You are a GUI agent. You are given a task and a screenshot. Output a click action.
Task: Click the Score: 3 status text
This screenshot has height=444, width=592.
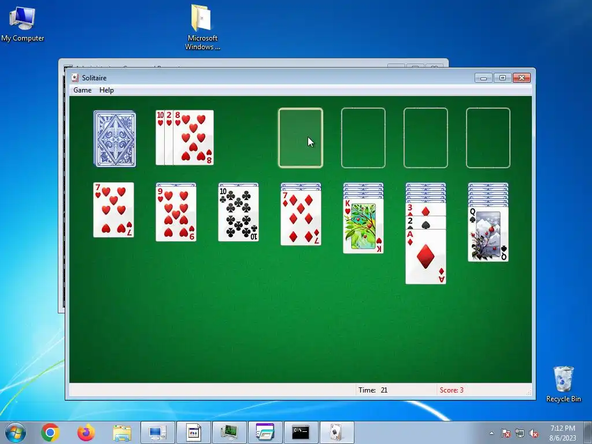click(x=452, y=390)
